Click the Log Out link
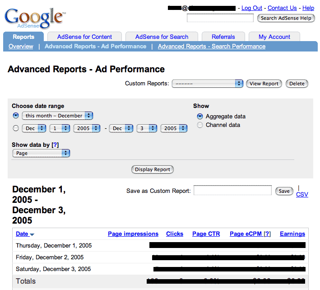This screenshot has width=320, height=290. (252, 8)
